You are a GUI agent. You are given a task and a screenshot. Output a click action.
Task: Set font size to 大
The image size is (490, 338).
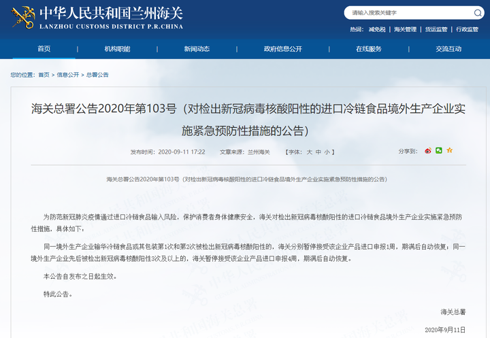pyautogui.click(x=310, y=152)
